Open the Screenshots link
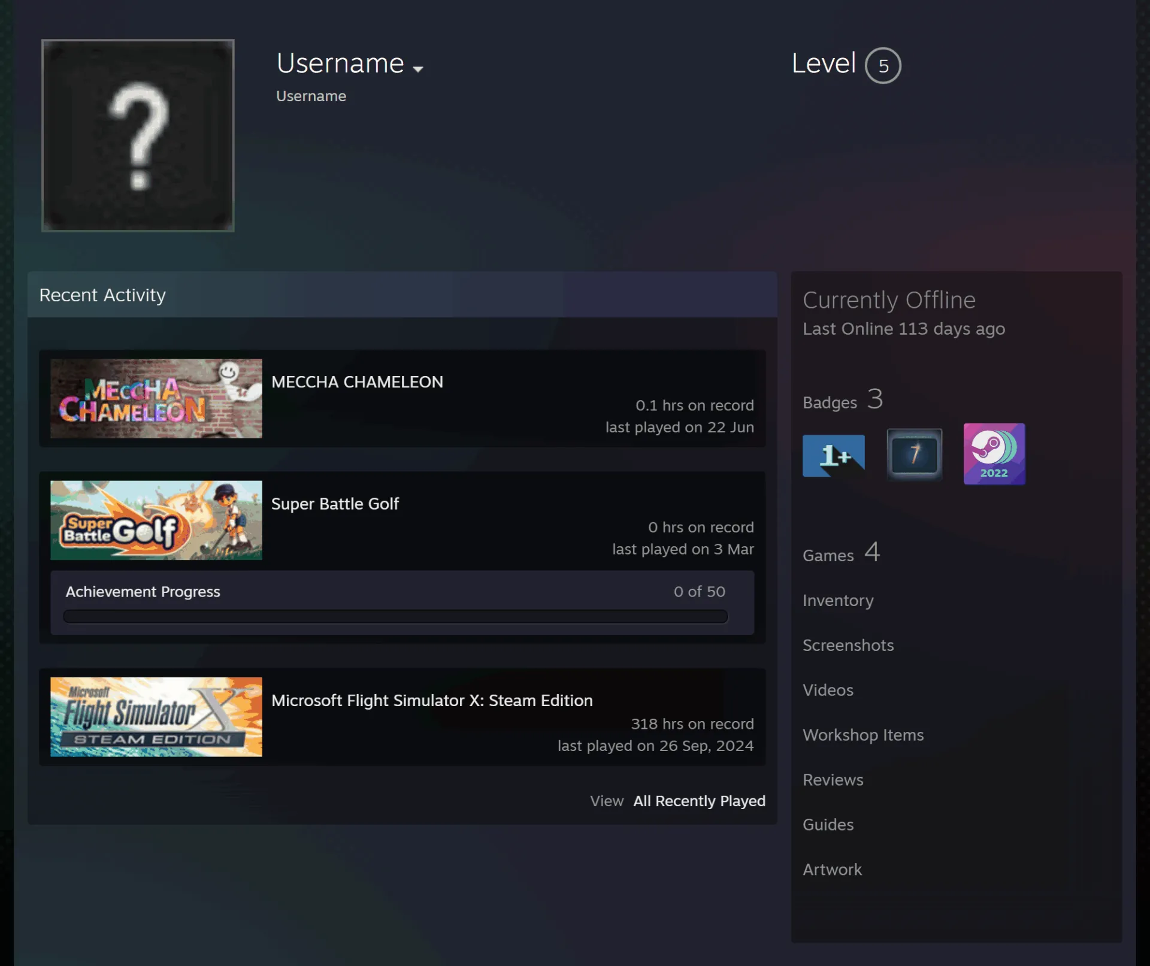Screen dimensions: 1150x966 848,646
